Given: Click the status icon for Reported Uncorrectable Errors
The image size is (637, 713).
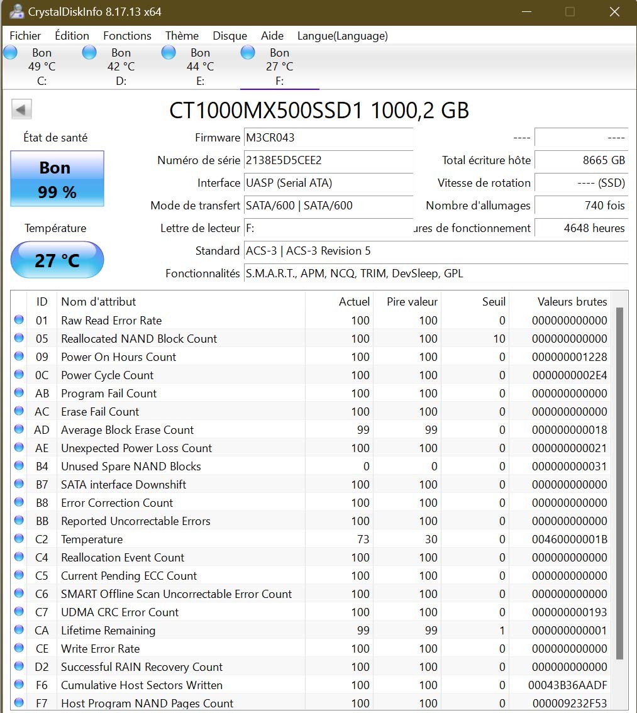Looking at the screenshot, I should pos(19,520).
